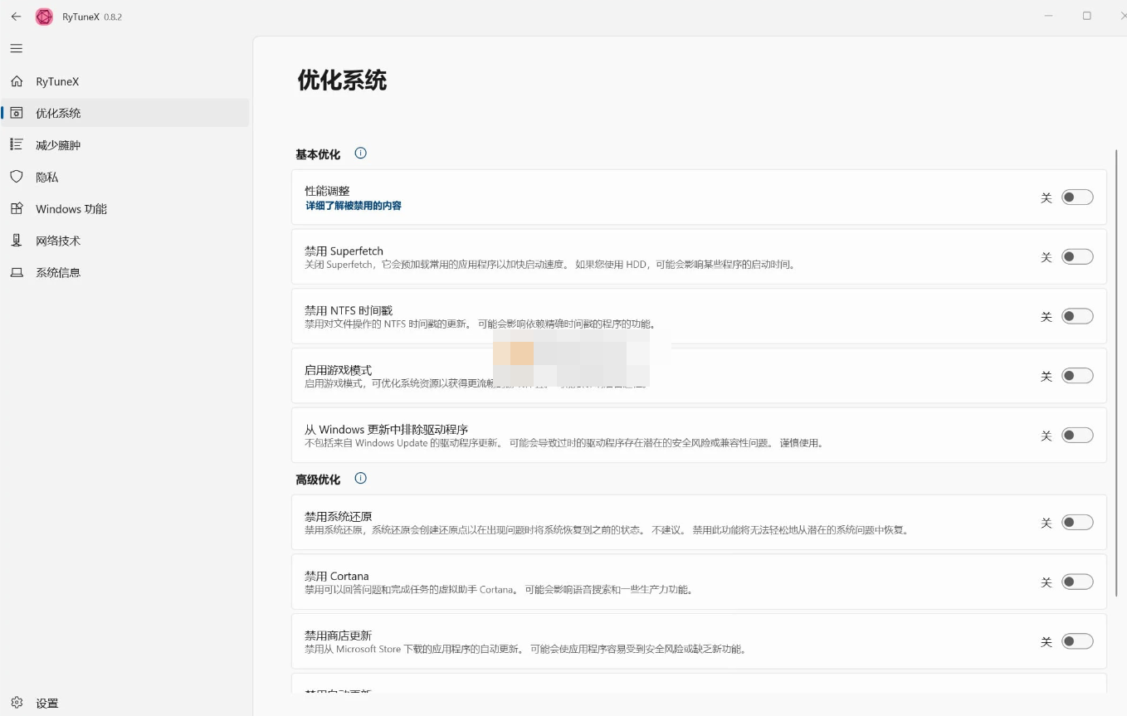
Task: Open settings with the gear icon
Action: coord(17,702)
